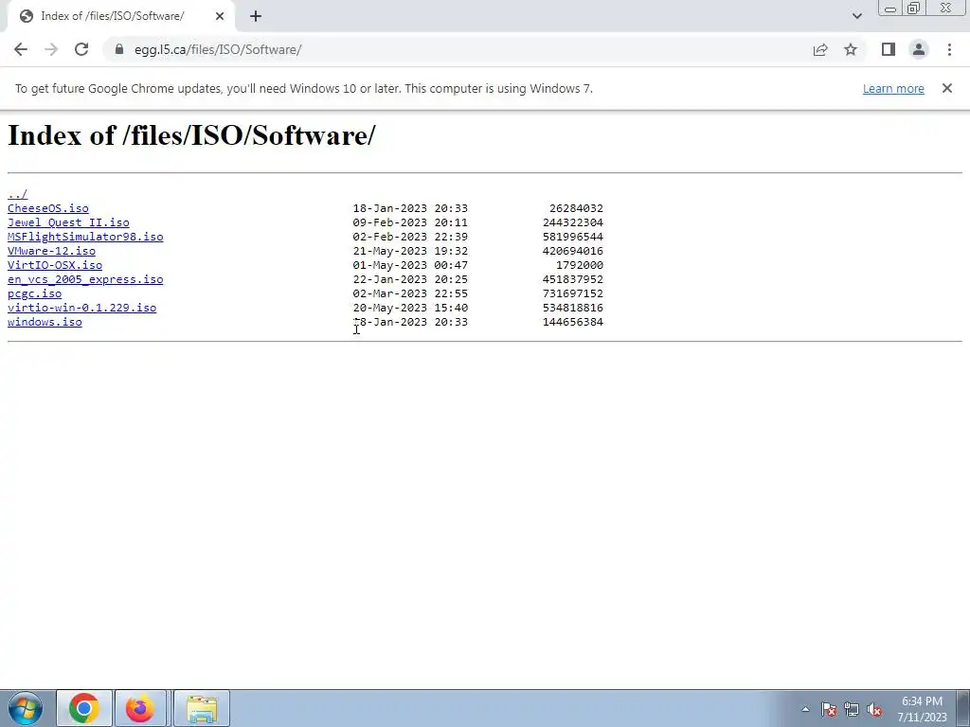Viewport: 970px width, 727px height.
Task: Open the Chrome side panel
Action: tap(889, 49)
